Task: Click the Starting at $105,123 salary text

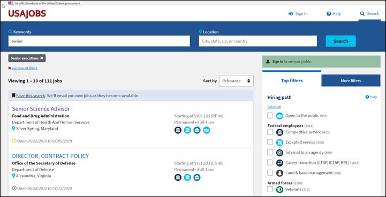Action: point(199,116)
